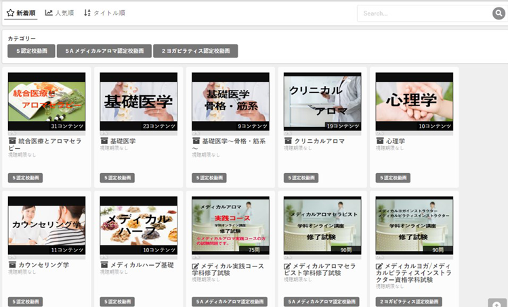This screenshot has height=307, width=508.
Task: Filter by 2 ヨガピラティス認定校動画 category button
Action: coord(196,51)
